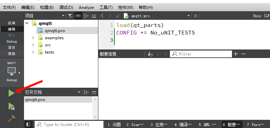Click the Open Documents list scrollbar

tap(95, 108)
